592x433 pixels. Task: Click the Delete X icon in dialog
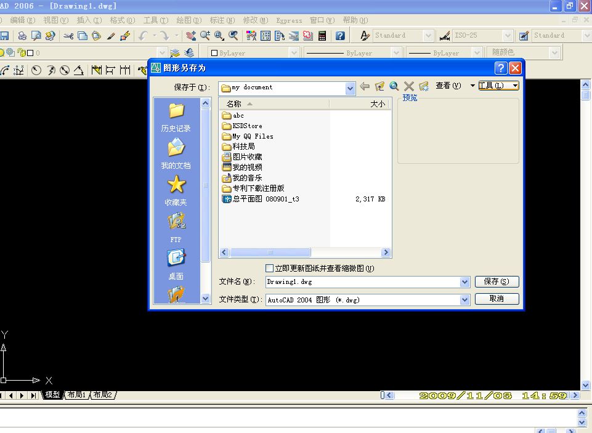click(409, 86)
